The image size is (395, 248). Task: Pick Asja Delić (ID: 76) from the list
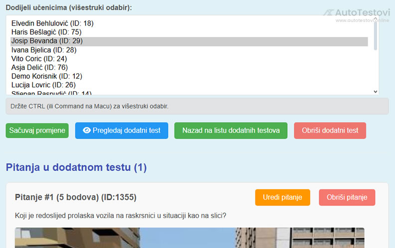[x=39, y=67]
